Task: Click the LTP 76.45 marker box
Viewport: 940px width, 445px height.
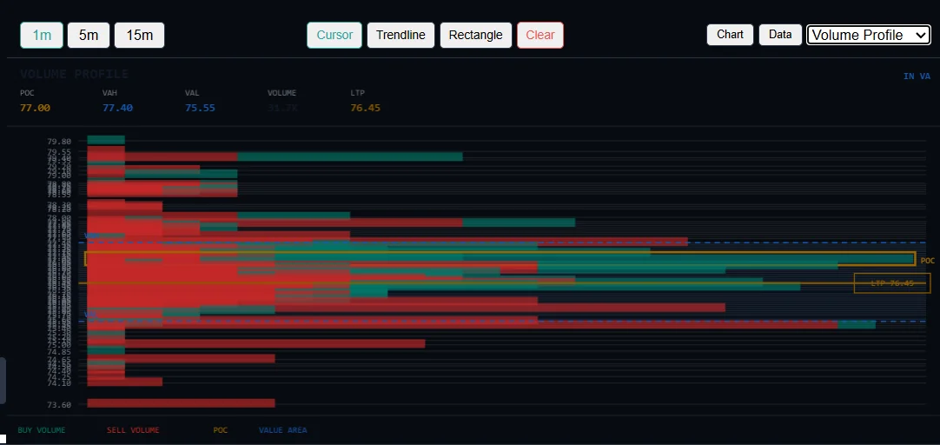Action: click(892, 283)
